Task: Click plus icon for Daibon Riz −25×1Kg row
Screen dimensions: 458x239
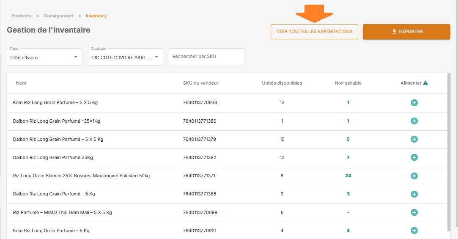Action: pos(414,121)
